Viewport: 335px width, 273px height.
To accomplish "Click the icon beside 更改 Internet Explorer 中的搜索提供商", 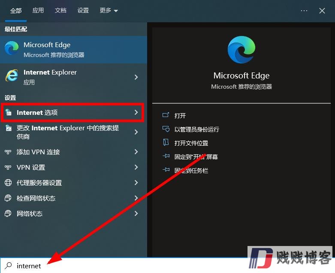I will [x=8, y=128].
